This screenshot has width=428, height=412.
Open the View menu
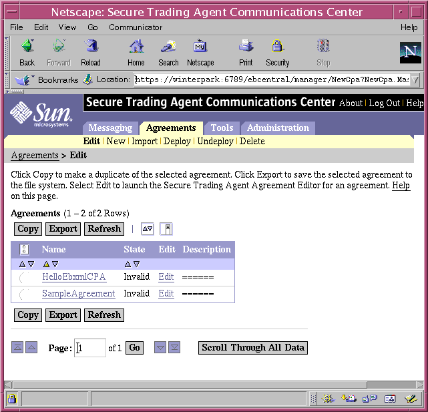[67, 27]
